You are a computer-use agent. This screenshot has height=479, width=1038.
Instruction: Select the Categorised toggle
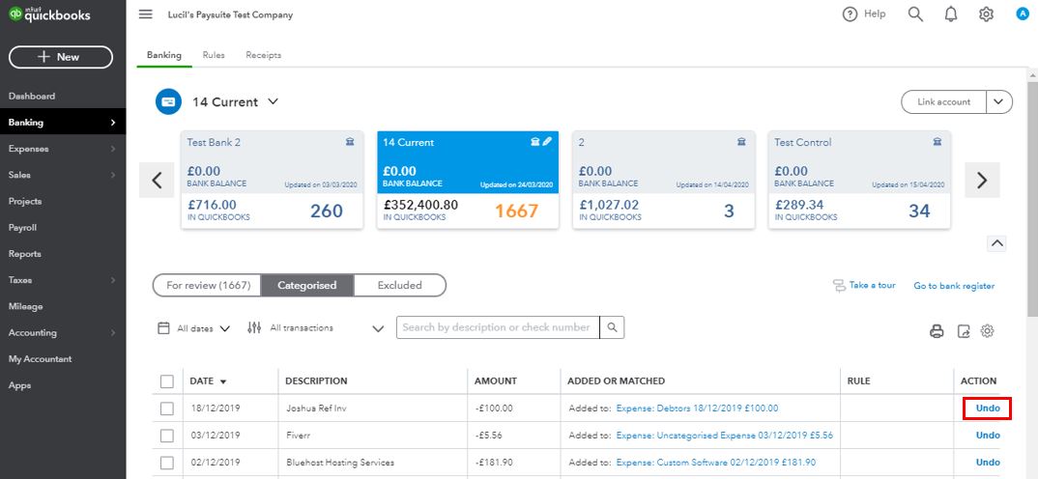point(307,285)
